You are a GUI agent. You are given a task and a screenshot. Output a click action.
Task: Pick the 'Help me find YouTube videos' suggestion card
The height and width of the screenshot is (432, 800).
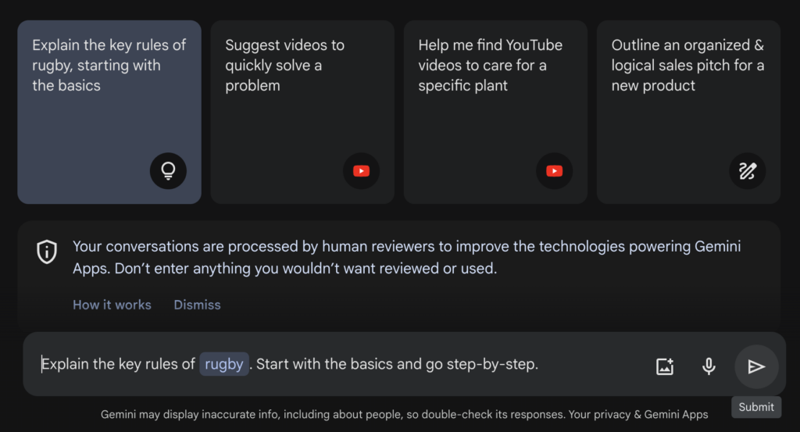point(495,112)
